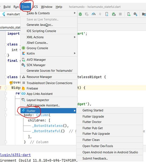The image size is (146, 162).
Task: Click the light bulb quick-fix icon near @override
Action: [11, 83]
